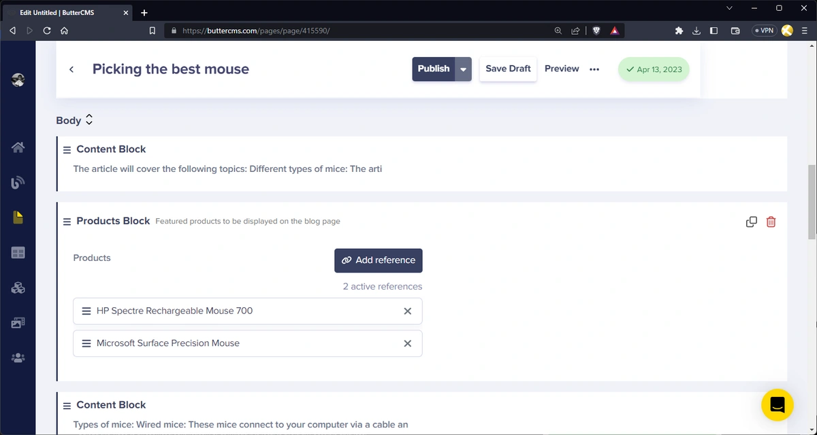Collapse or expand the Body section

pyautogui.click(x=89, y=120)
